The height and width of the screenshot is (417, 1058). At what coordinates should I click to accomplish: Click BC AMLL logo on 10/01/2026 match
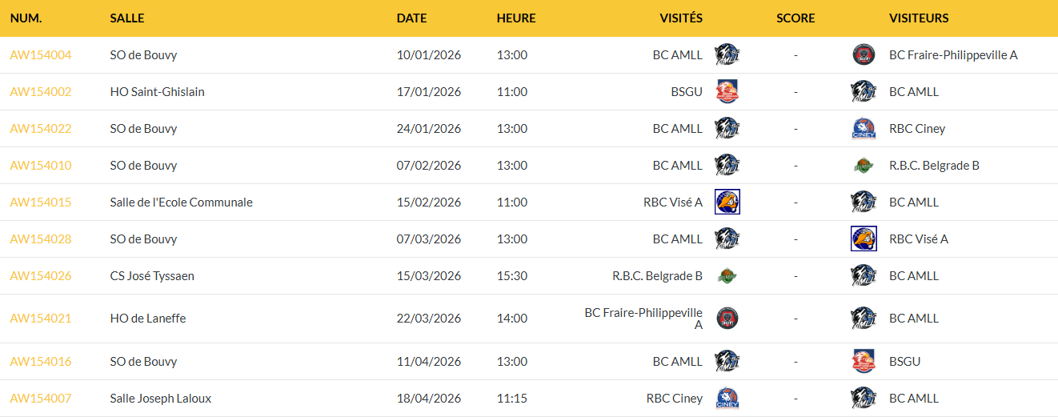pos(727,55)
